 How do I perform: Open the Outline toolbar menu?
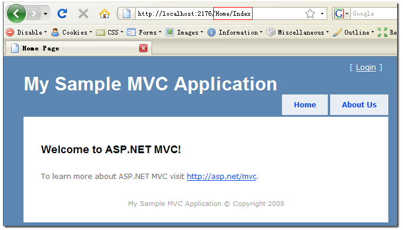pyautogui.click(x=354, y=32)
